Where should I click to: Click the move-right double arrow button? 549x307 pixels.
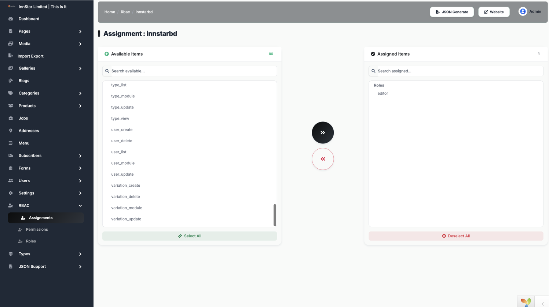[323, 132]
